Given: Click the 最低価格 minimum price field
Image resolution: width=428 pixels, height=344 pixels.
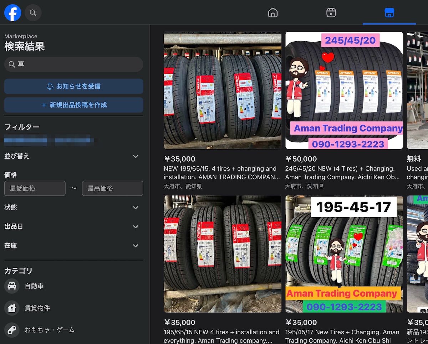Looking at the screenshot, I should [35, 188].
